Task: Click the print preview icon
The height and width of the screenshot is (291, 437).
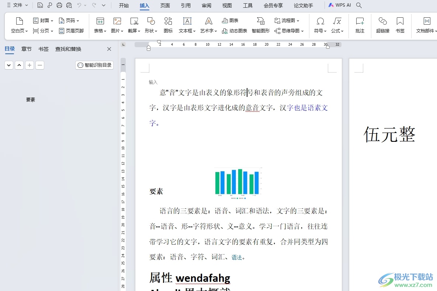Action: tap(69, 5)
